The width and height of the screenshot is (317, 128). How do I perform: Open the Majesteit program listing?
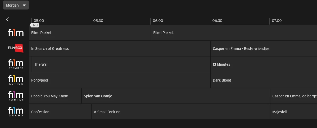pyautogui.click(x=293, y=112)
